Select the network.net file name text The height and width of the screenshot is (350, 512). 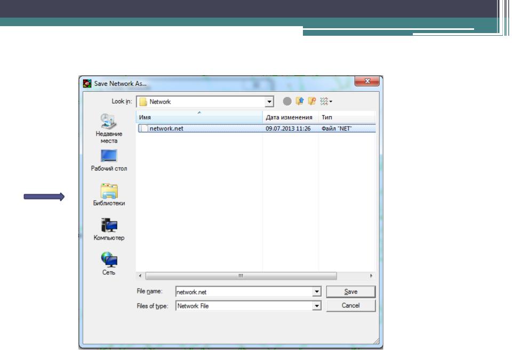tap(166, 129)
